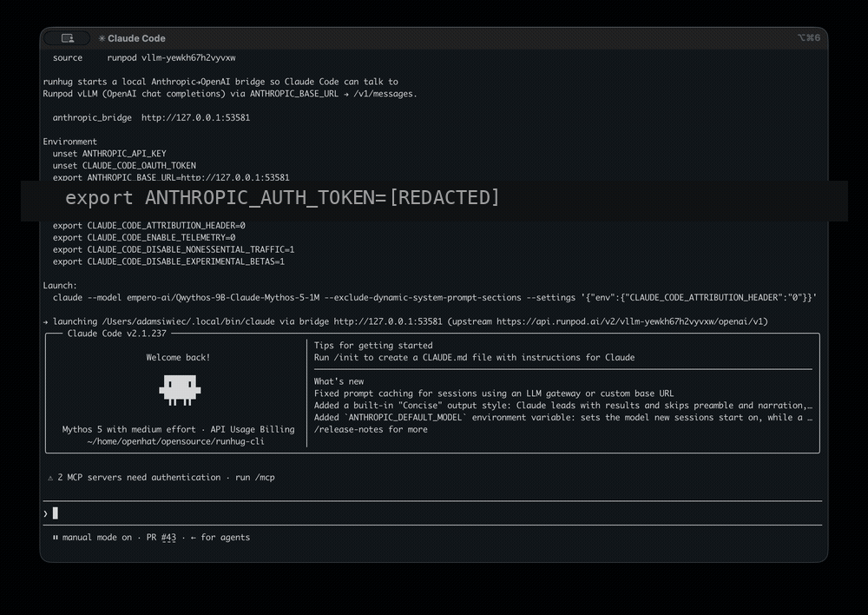868x615 pixels.
Task: Click the prompt input field
Action: click(433, 513)
